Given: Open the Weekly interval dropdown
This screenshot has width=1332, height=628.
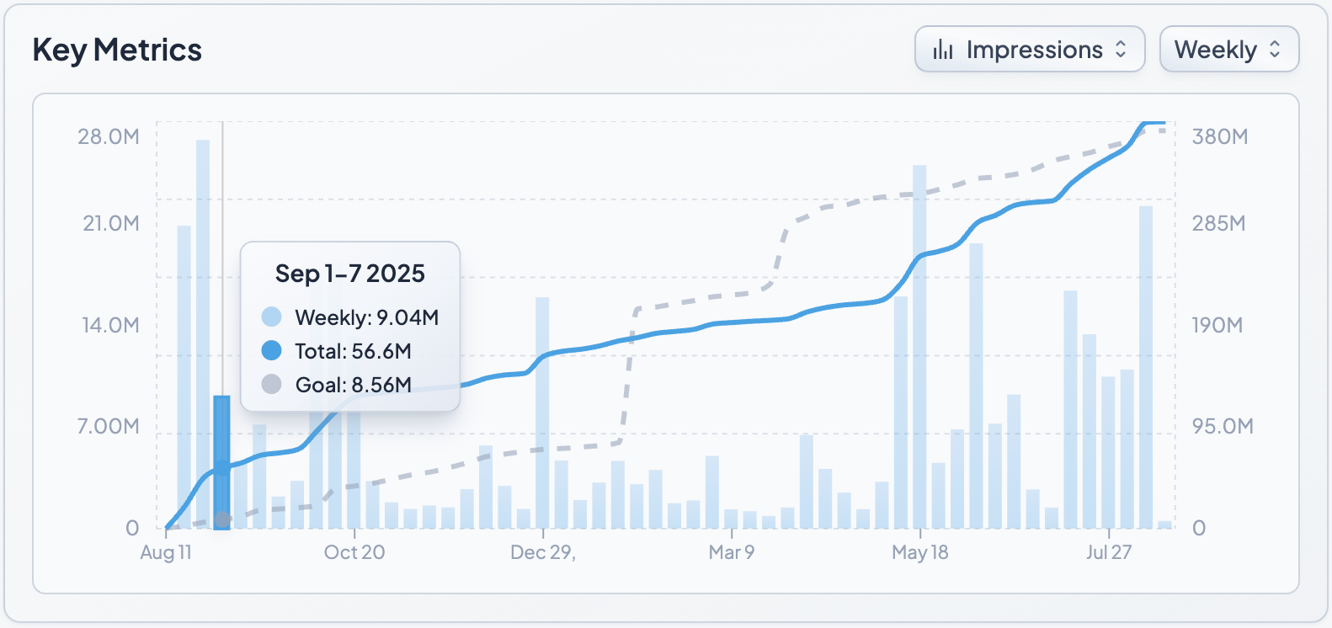Looking at the screenshot, I should tap(1229, 50).
